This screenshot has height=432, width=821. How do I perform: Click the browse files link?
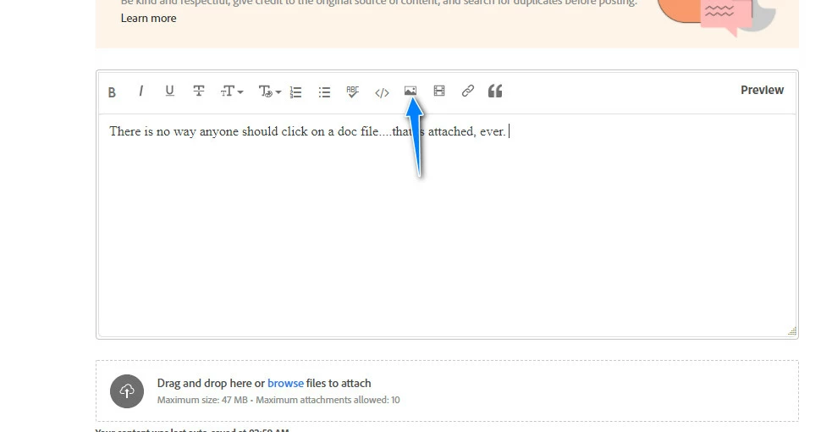coord(285,383)
